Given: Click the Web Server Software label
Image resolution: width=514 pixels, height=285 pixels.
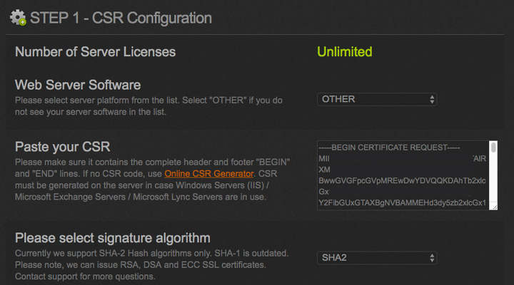Looking at the screenshot, I should 78,85.
